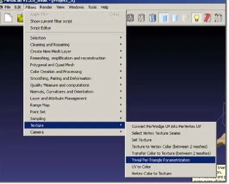This screenshot has height=184, width=229.
Task: Toggle the yellow light bulb lighting
Action: (x=196, y=18)
